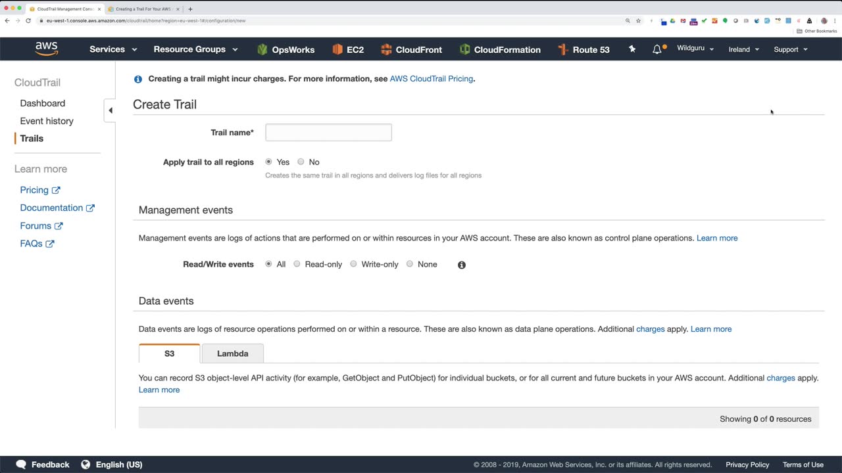Choose Write-only for management events
Screen dimensions: 842x473
pyautogui.click(x=353, y=264)
